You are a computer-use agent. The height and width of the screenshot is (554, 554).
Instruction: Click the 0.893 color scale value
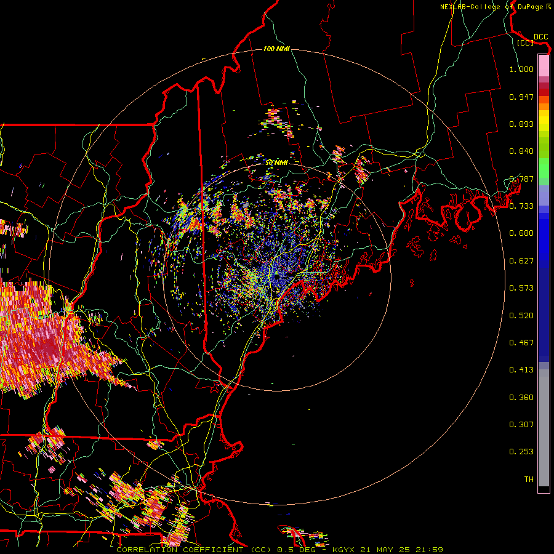(521, 124)
